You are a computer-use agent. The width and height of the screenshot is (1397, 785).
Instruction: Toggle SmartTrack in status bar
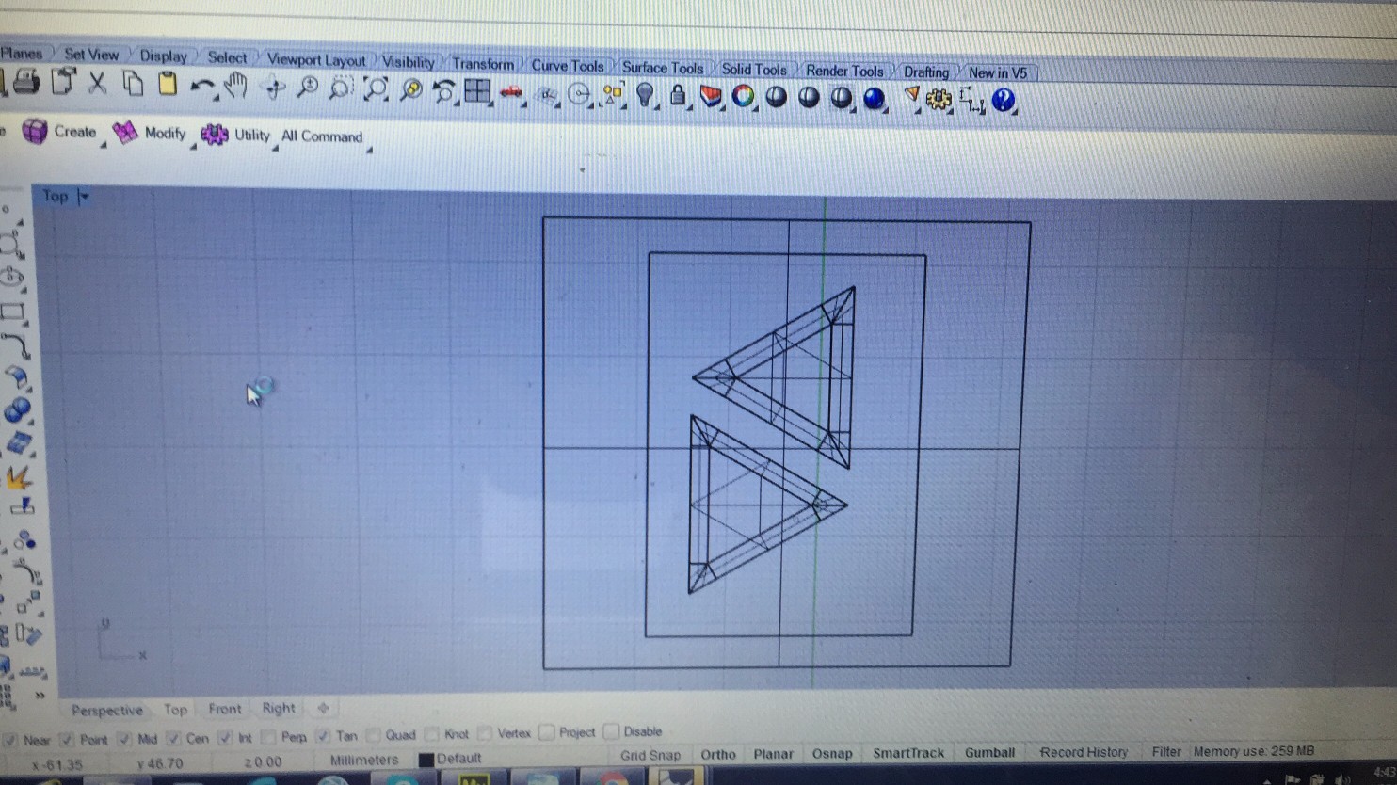pyautogui.click(x=908, y=753)
